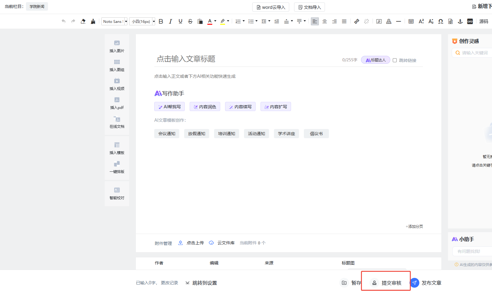Viewport: 492px width, 291px height.
Task: Apply 一键排版 auto layout
Action: click(x=117, y=167)
